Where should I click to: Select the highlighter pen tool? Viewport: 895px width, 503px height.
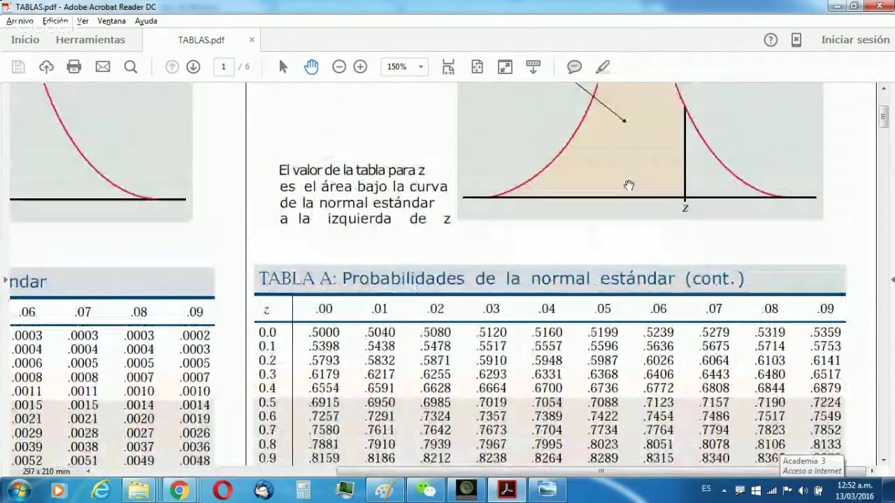[x=603, y=67]
